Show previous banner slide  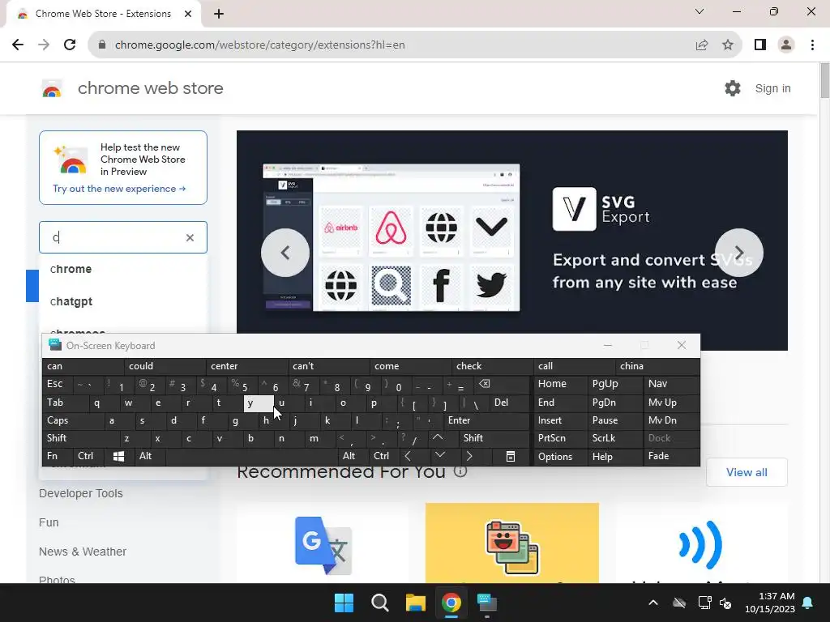[x=285, y=253]
